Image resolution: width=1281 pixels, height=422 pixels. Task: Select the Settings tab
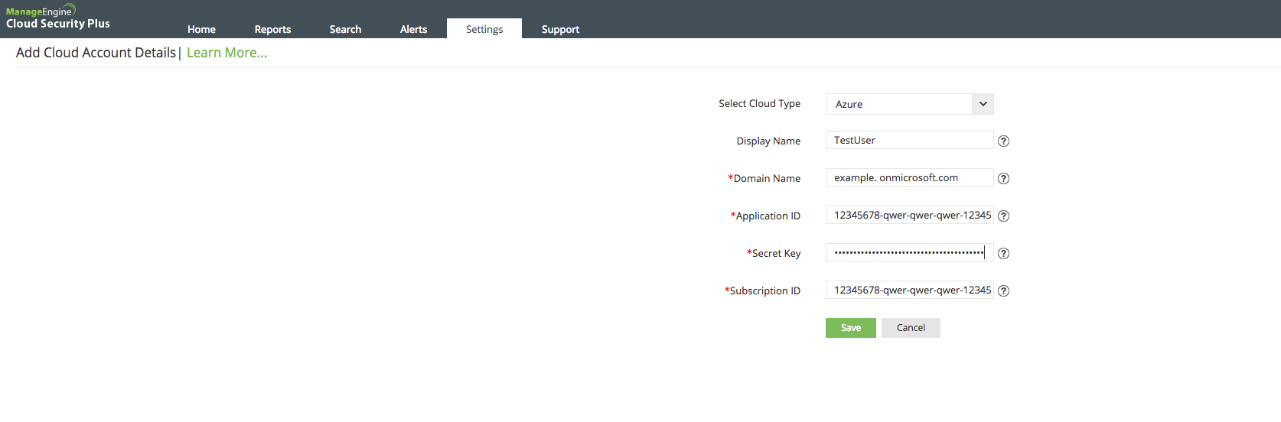pos(484,29)
